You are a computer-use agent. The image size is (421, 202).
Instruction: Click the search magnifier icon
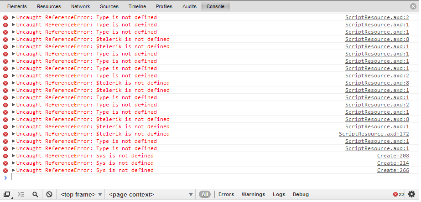click(35, 194)
